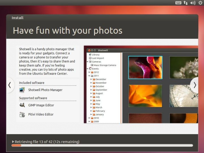Image resolution: width=204 pixels, height=153 pixels.
Task: Select the October tree item label
Action: point(100,86)
